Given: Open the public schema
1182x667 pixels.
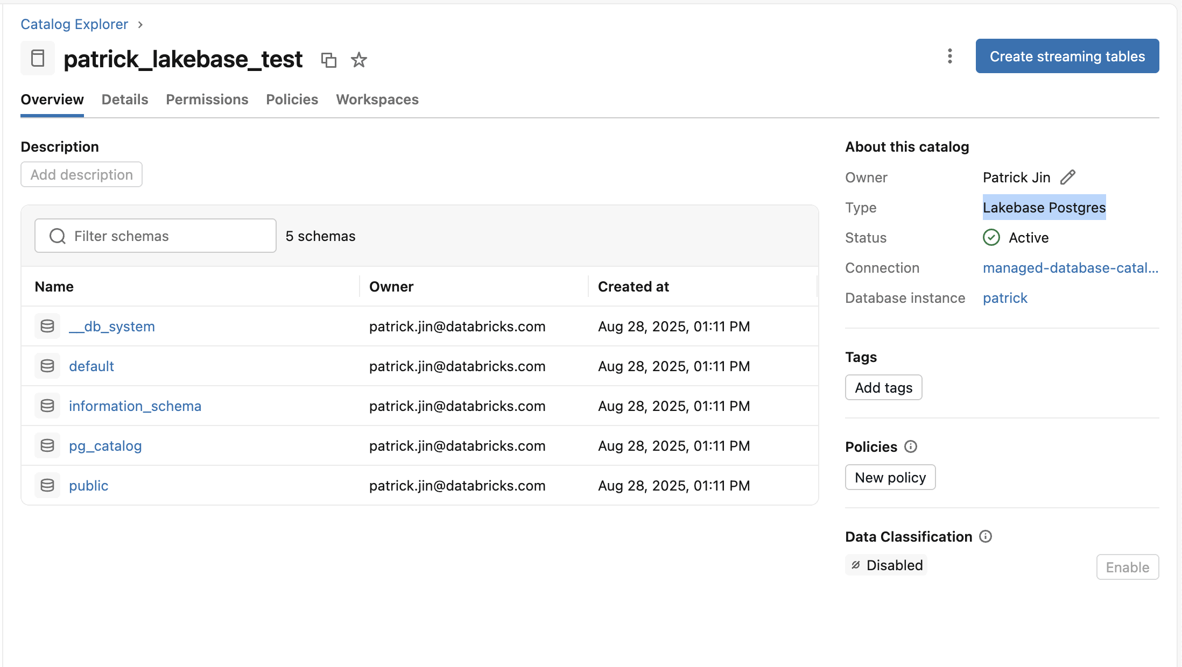Looking at the screenshot, I should pos(89,485).
